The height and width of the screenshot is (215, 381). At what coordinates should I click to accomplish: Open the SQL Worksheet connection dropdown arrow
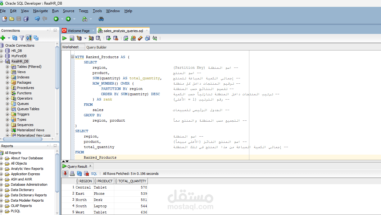[x=91, y=19]
